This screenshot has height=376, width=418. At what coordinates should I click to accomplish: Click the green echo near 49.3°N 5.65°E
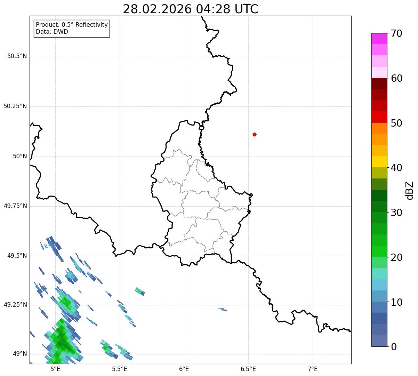139,291
